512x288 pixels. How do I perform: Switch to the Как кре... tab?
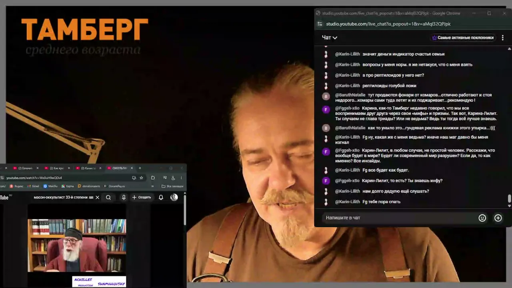56,168
